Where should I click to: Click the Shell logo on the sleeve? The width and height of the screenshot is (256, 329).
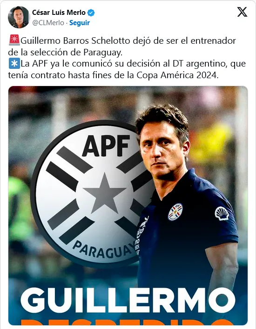[x=222, y=214]
